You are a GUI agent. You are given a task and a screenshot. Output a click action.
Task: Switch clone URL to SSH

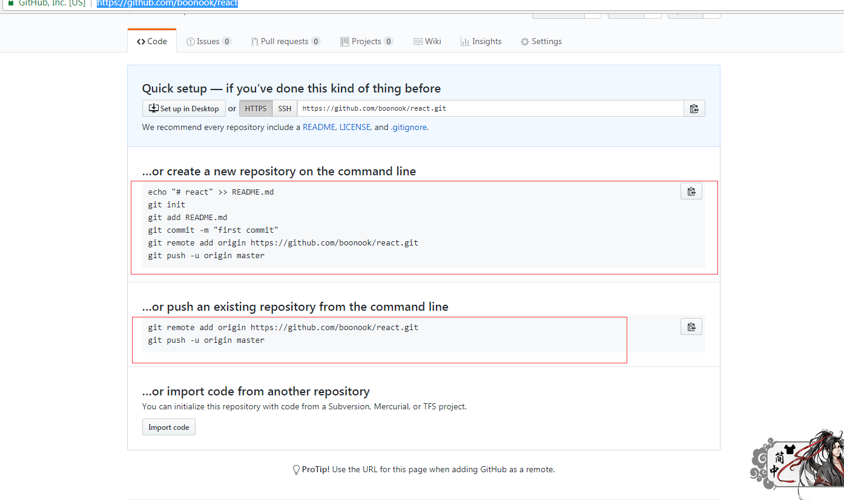click(285, 109)
